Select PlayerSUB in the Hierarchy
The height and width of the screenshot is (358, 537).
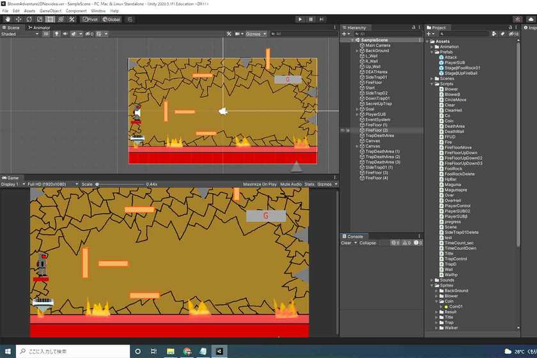(375, 114)
